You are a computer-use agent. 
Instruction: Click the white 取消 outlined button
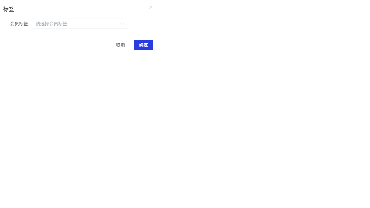tap(120, 45)
